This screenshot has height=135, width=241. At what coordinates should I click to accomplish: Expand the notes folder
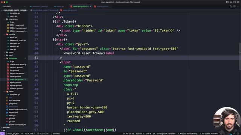pos(11,52)
